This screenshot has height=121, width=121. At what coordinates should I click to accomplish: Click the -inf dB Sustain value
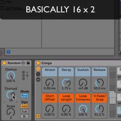click(x=83, y=88)
